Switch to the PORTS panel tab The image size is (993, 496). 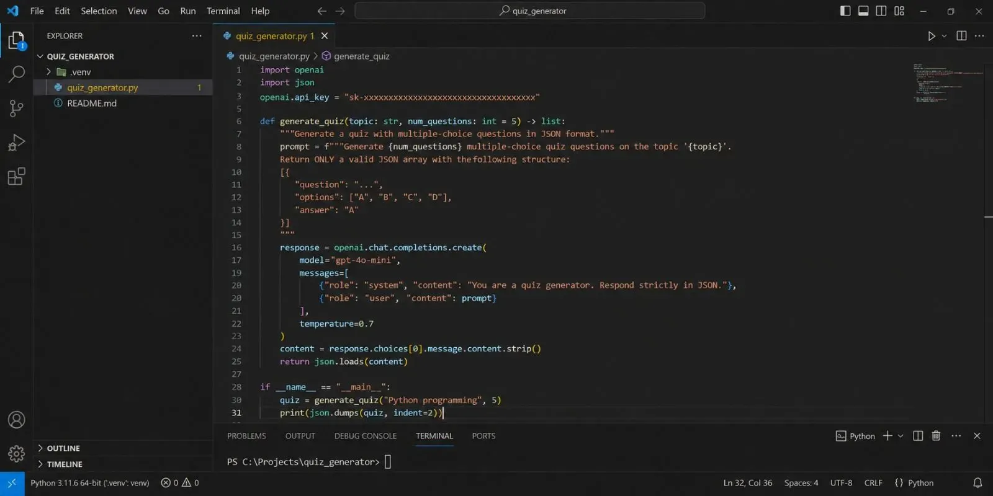tap(483, 436)
